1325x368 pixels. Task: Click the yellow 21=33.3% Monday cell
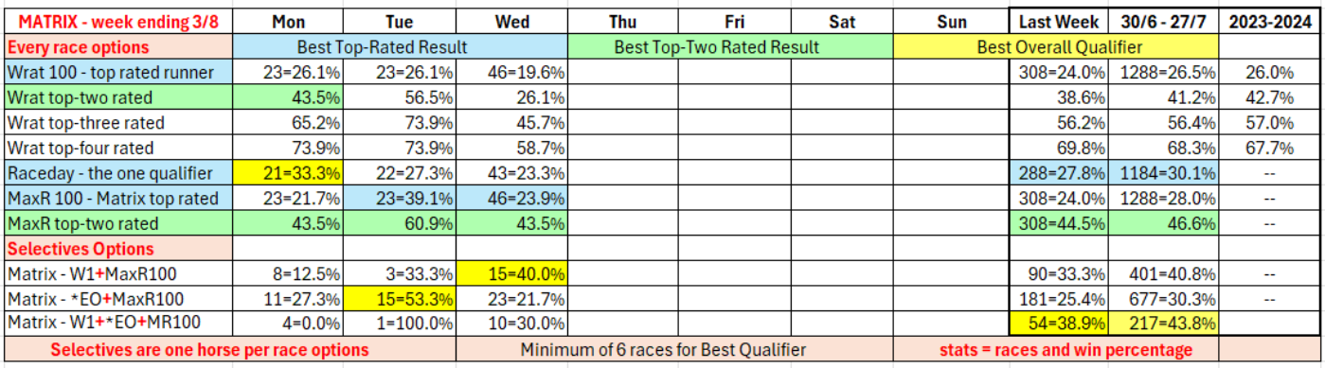click(287, 174)
